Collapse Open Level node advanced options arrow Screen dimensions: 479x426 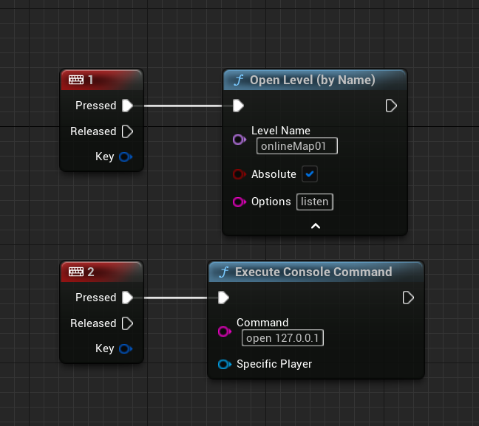click(x=315, y=226)
